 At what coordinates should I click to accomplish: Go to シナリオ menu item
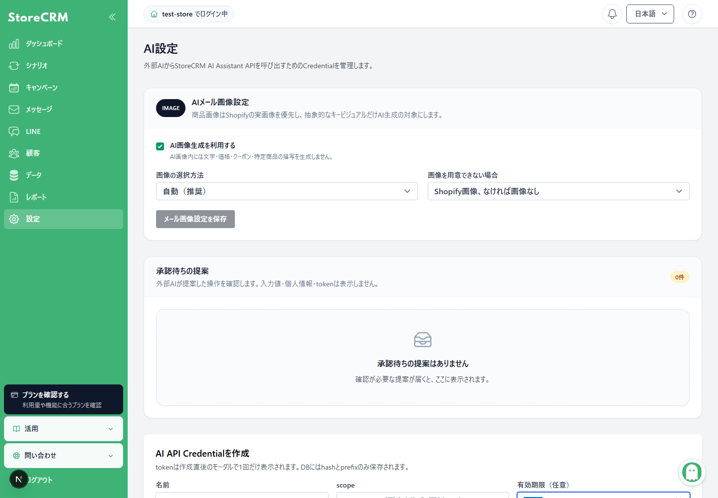click(x=63, y=66)
